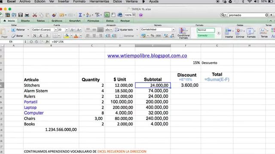Click the Increase indent icon
This screenshot has height=154, width=275.
pyautogui.click(x=114, y=36)
